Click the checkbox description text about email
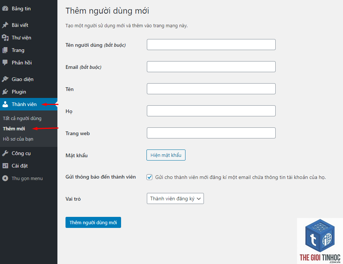Image resolution: width=343 pixels, height=264 pixels. click(240, 177)
